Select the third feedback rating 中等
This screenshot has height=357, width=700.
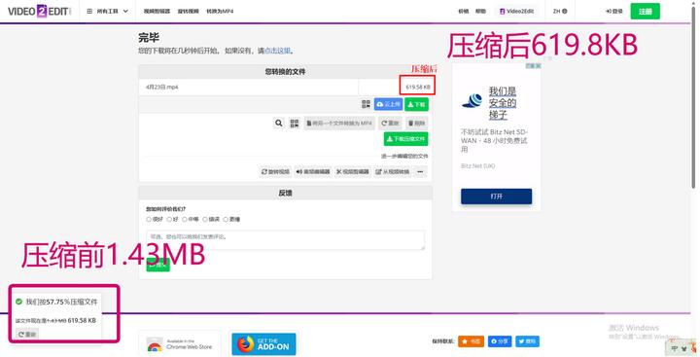point(184,220)
